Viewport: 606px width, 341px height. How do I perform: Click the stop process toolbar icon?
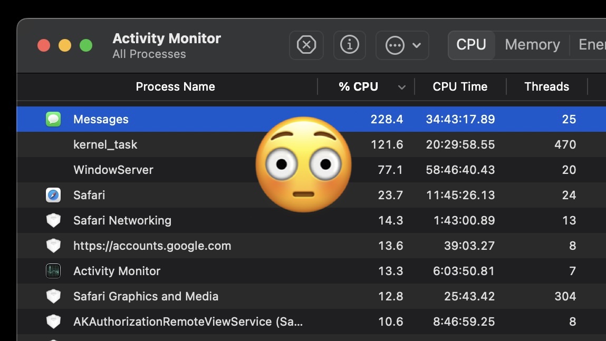[x=306, y=45]
